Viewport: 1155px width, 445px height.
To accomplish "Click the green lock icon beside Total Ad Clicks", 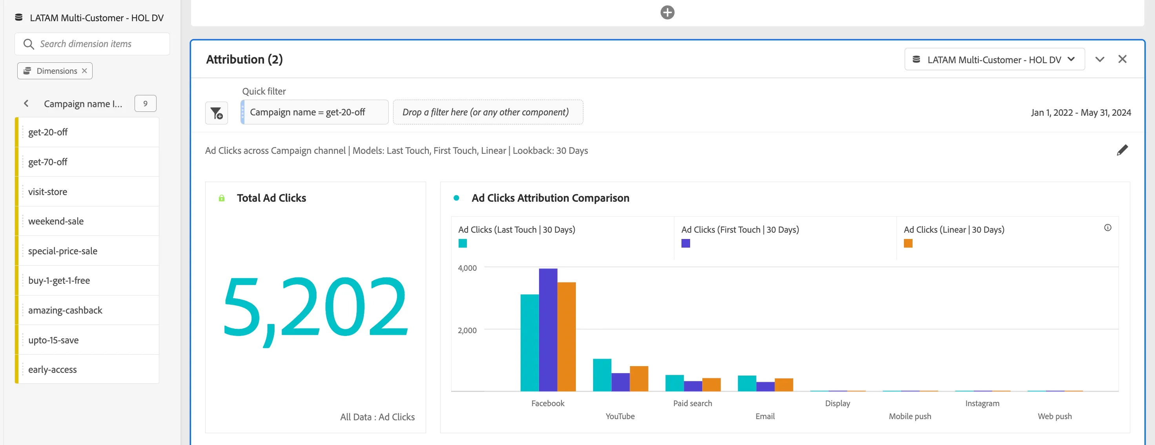I will [222, 198].
